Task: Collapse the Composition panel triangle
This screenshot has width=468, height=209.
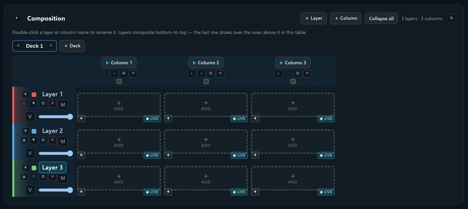Action: 17,18
